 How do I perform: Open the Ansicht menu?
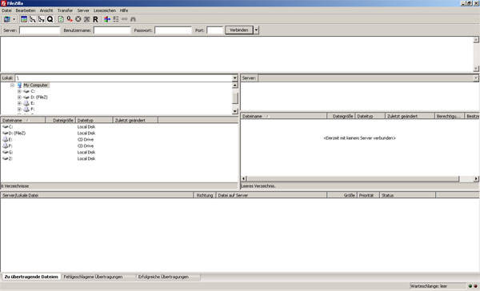(x=46, y=10)
